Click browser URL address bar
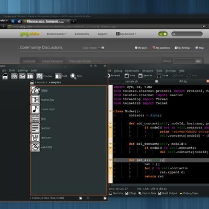This screenshot has height=209, width=209. click(x=104, y=27)
